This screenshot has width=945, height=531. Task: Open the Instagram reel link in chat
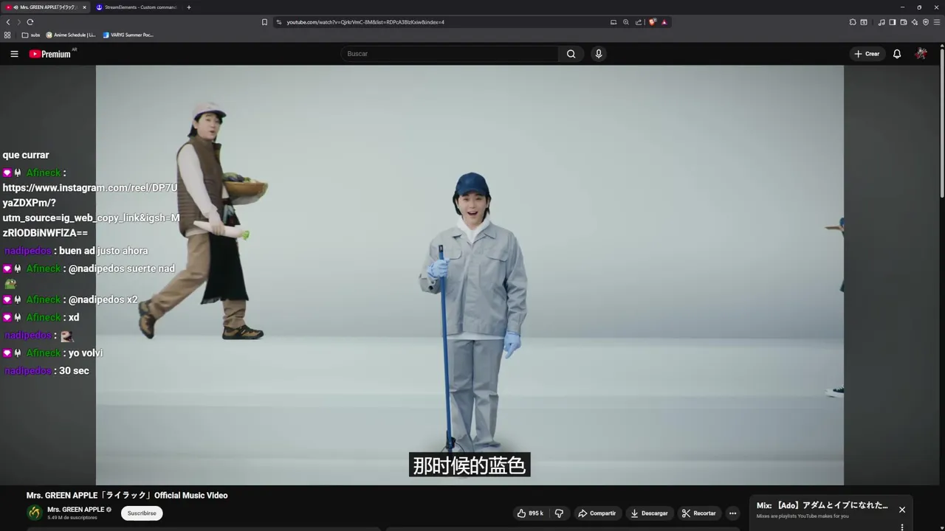(x=91, y=210)
